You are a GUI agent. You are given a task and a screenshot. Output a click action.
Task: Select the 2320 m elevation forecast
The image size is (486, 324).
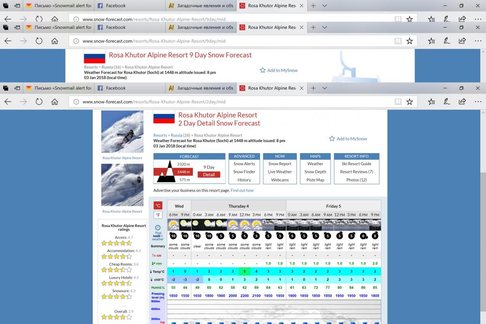click(183, 164)
